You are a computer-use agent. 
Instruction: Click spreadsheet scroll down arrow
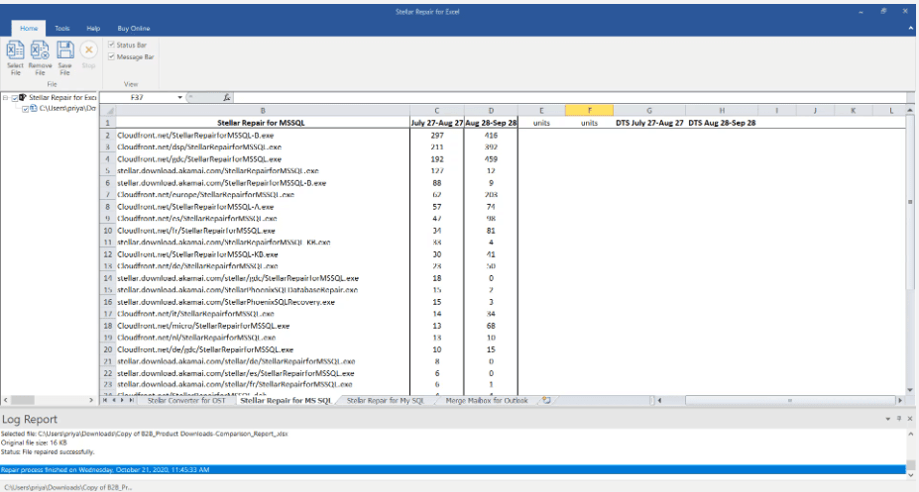(910, 390)
